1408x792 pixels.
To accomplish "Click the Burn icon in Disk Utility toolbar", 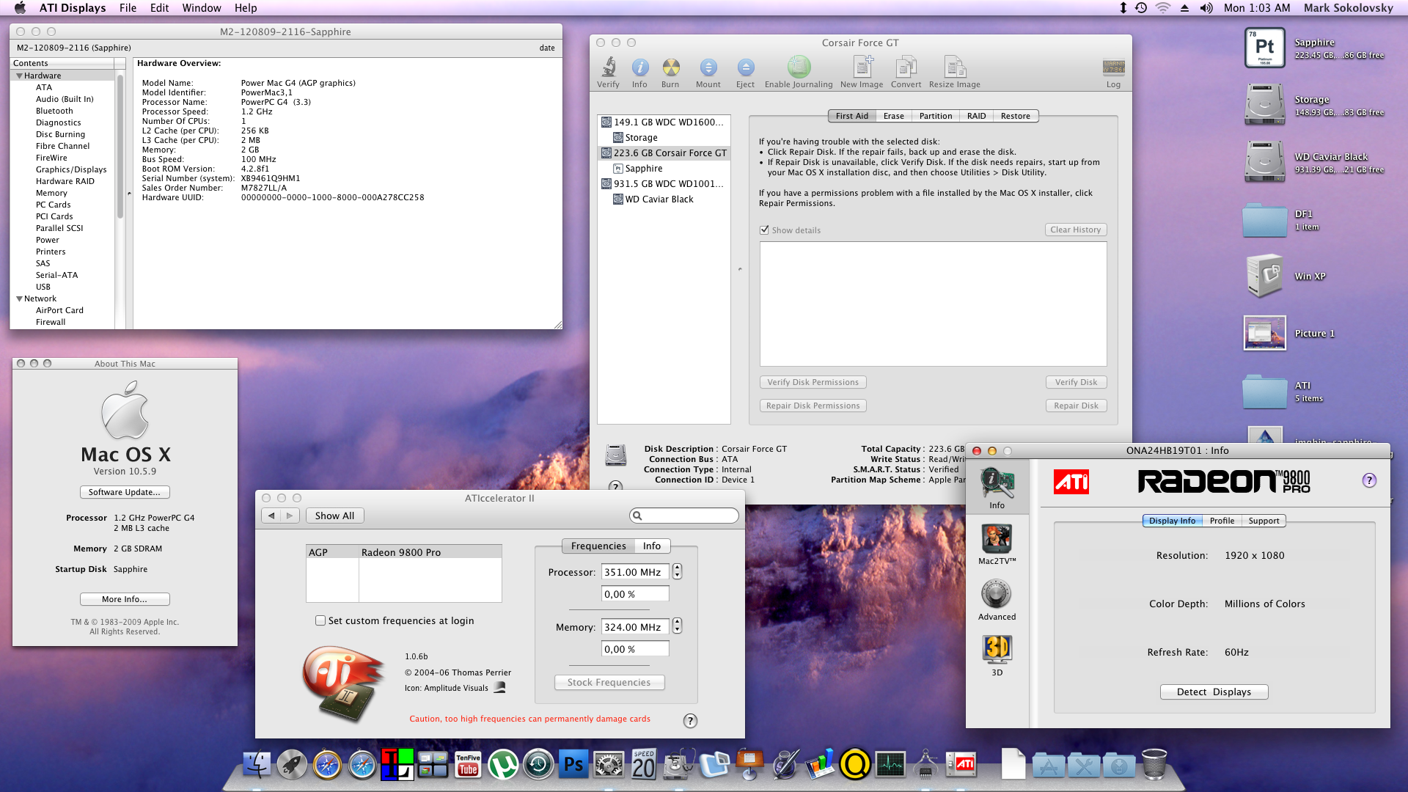I will [670, 70].
